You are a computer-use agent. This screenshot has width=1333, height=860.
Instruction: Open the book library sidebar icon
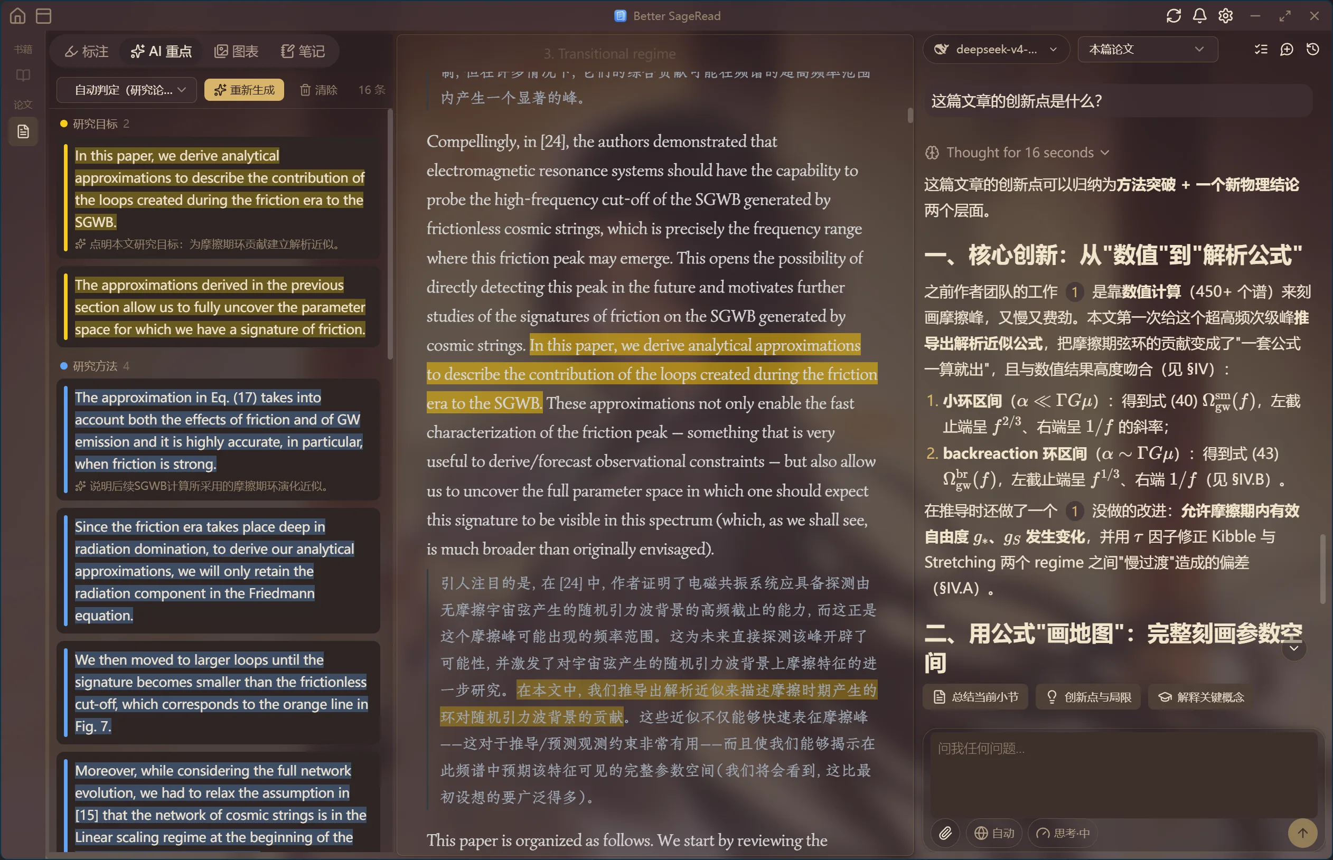pyautogui.click(x=23, y=75)
